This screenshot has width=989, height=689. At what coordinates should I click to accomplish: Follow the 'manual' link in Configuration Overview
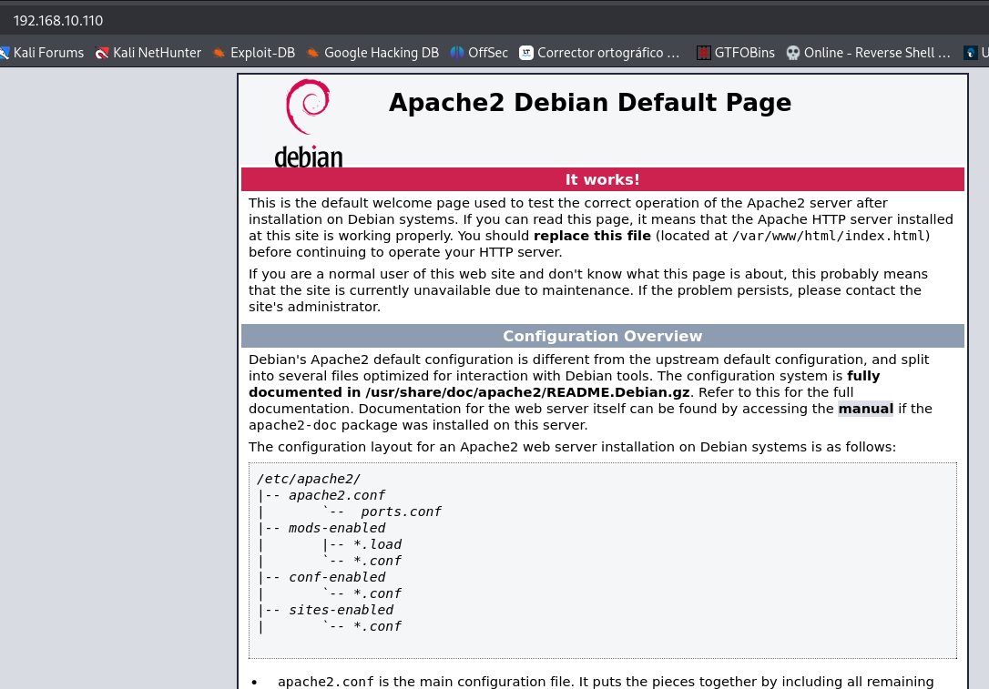[x=865, y=409]
